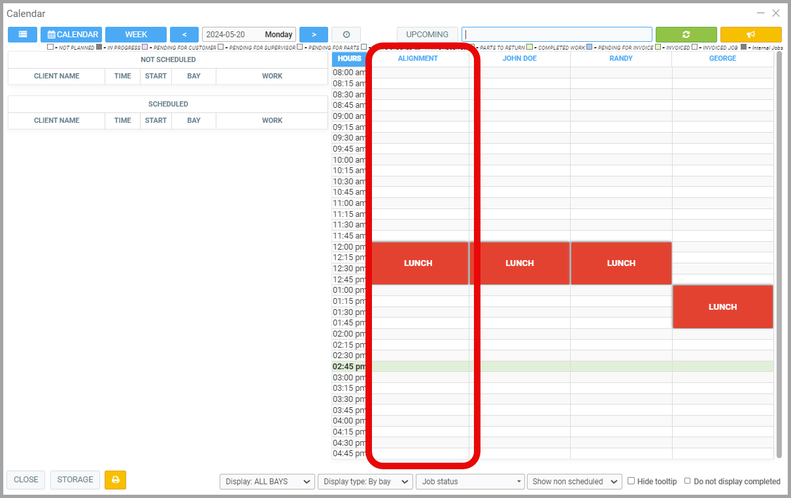Expand the Display: ALL BAYS dropdown
The image size is (791, 498).
[x=267, y=482]
